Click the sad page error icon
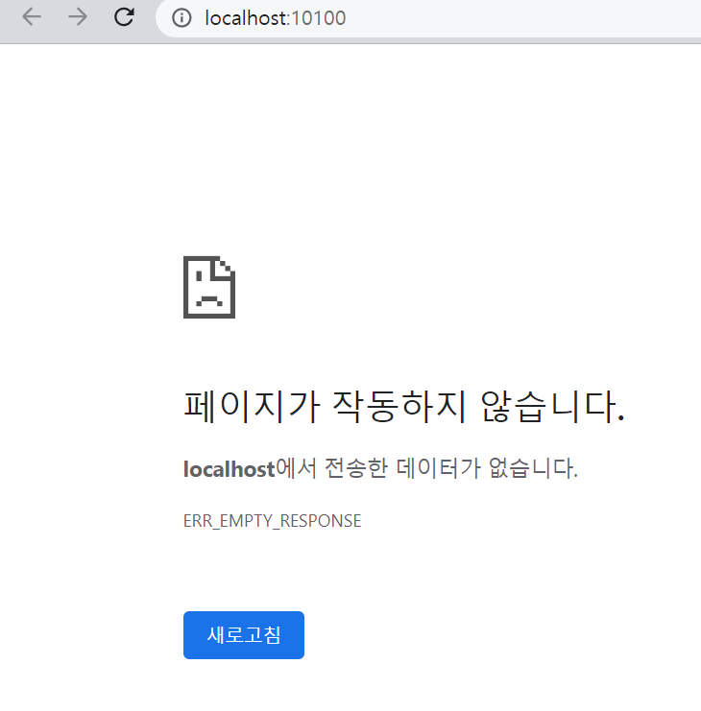The width and height of the screenshot is (701, 711). click(x=209, y=287)
